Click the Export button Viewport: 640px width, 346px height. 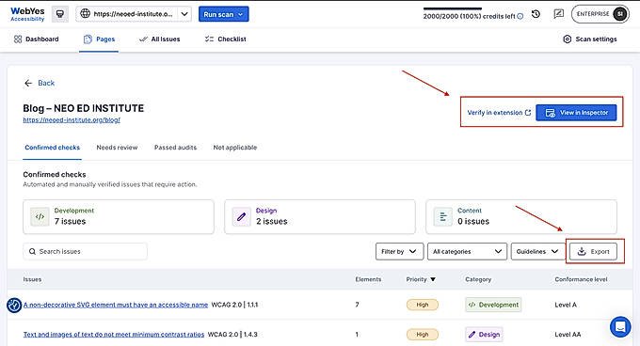(x=593, y=251)
